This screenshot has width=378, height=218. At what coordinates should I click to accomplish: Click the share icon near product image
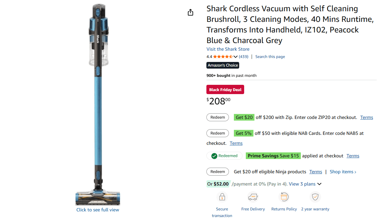tap(190, 13)
